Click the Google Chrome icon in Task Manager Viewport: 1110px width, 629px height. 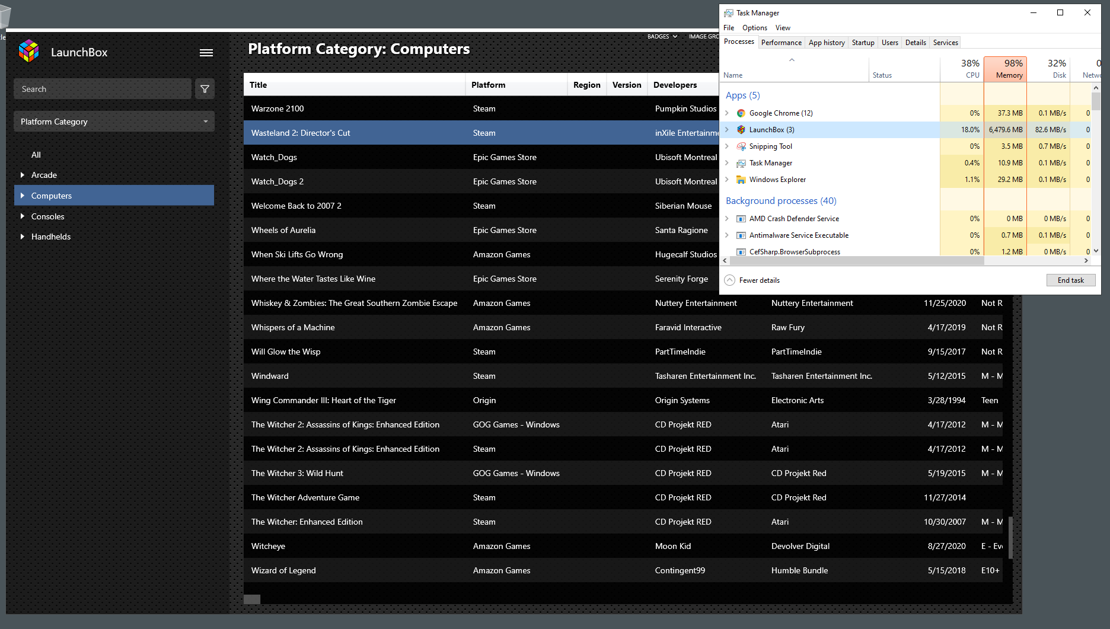[x=741, y=113]
